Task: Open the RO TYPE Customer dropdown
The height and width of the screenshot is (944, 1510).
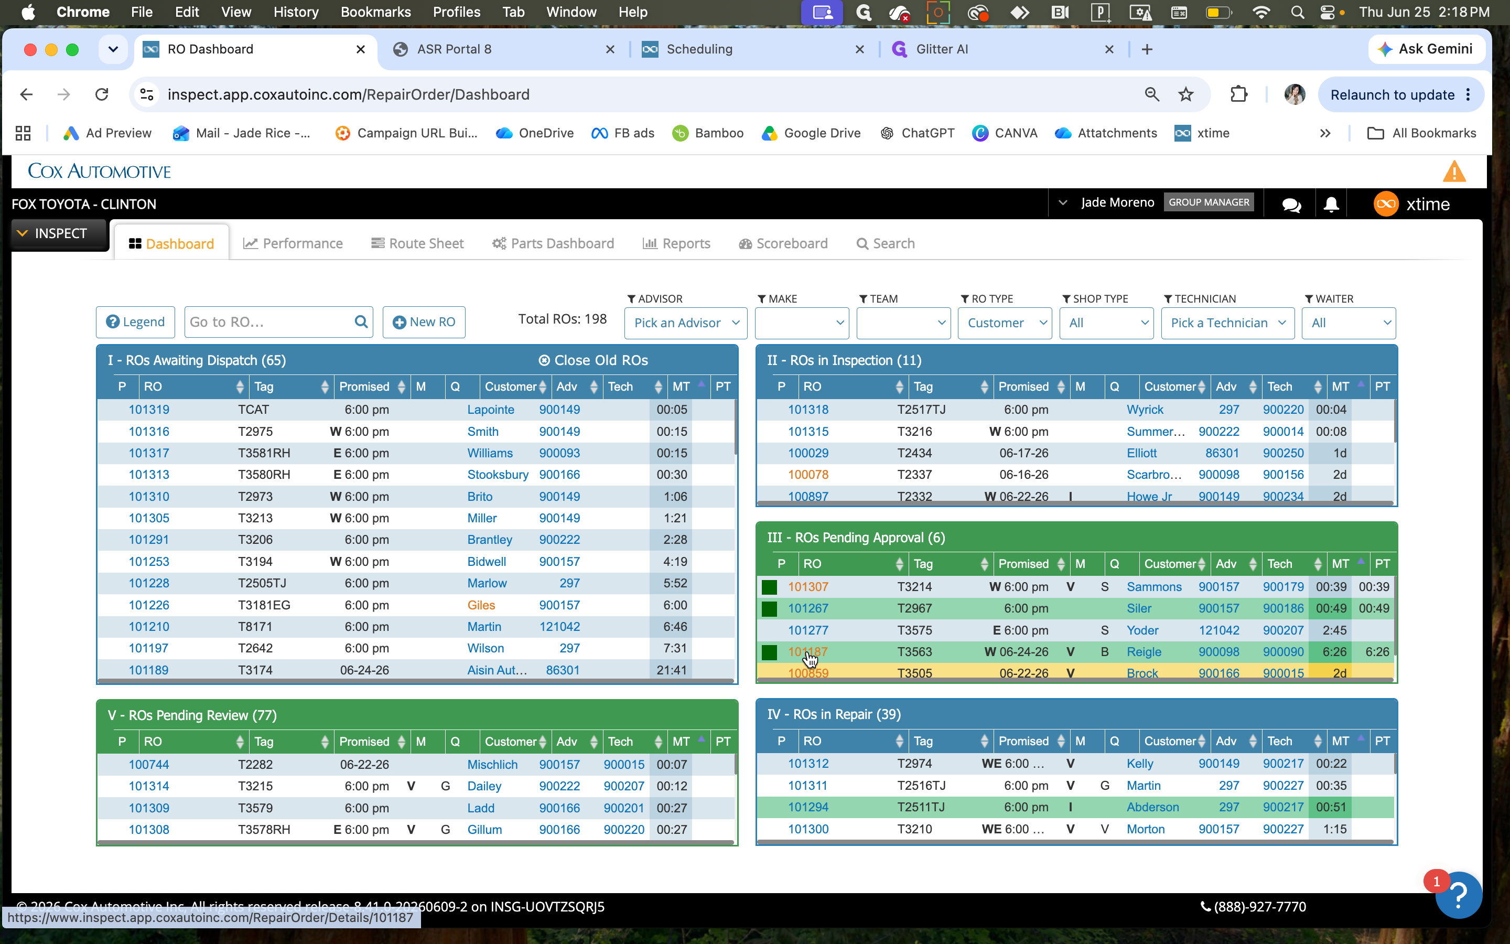Action: 1005,323
